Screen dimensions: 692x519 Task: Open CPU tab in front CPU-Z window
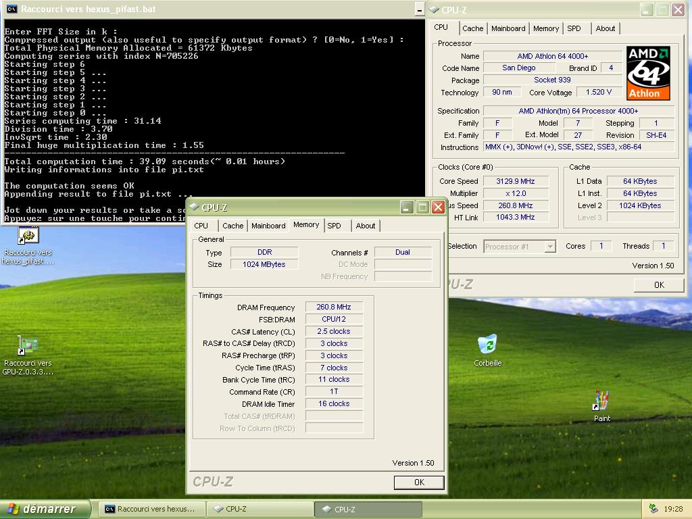click(x=201, y=226)
